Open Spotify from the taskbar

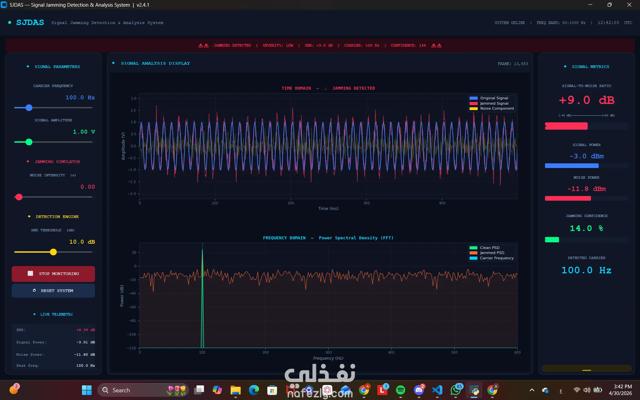(401, 390)
